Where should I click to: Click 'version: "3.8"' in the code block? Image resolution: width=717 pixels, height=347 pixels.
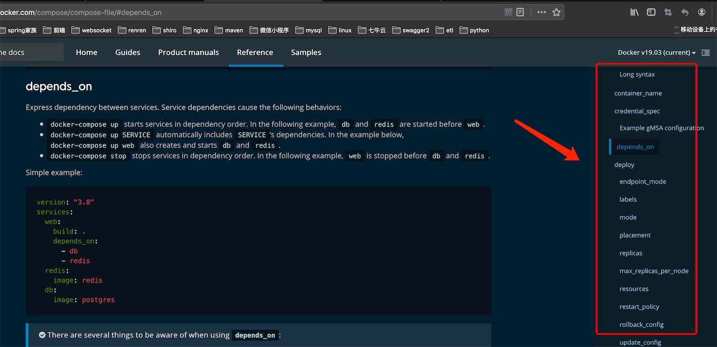click(65, 202)
